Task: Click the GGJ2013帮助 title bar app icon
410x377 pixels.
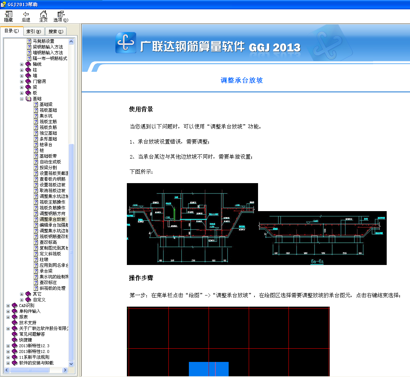Action: pyautogui.click(x=3, y=4)
